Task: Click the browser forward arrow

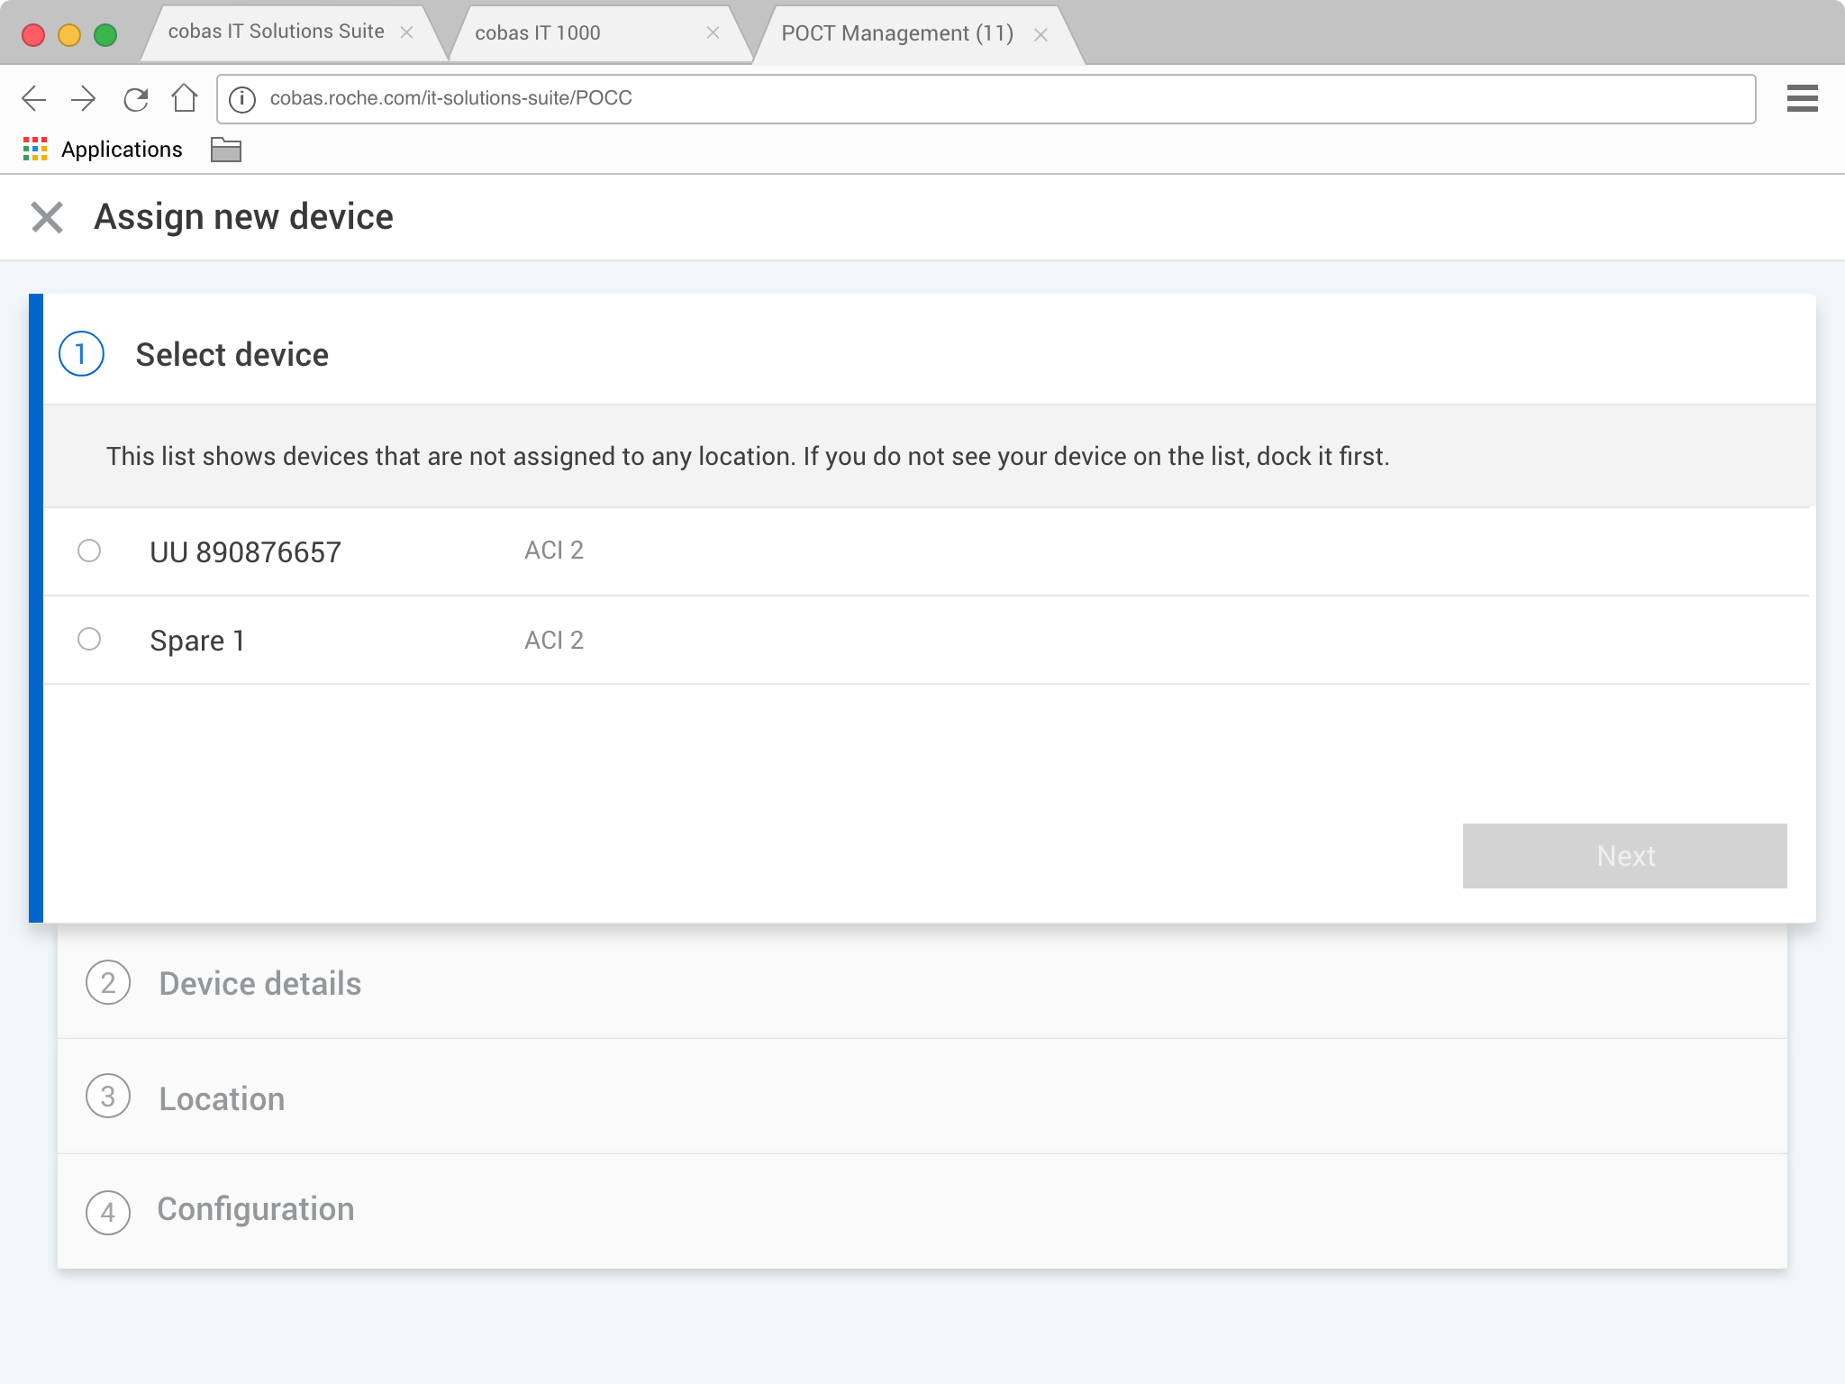Action: pos(84,98)
